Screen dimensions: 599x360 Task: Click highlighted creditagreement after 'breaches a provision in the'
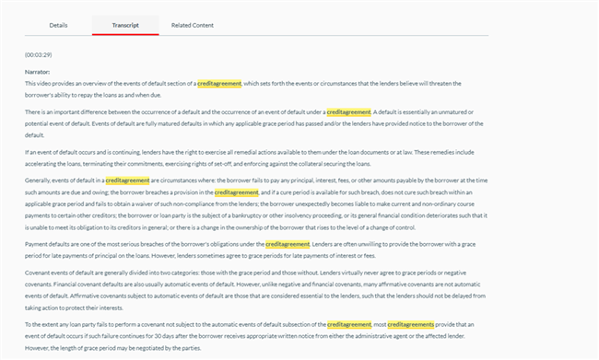pos(237,192)
